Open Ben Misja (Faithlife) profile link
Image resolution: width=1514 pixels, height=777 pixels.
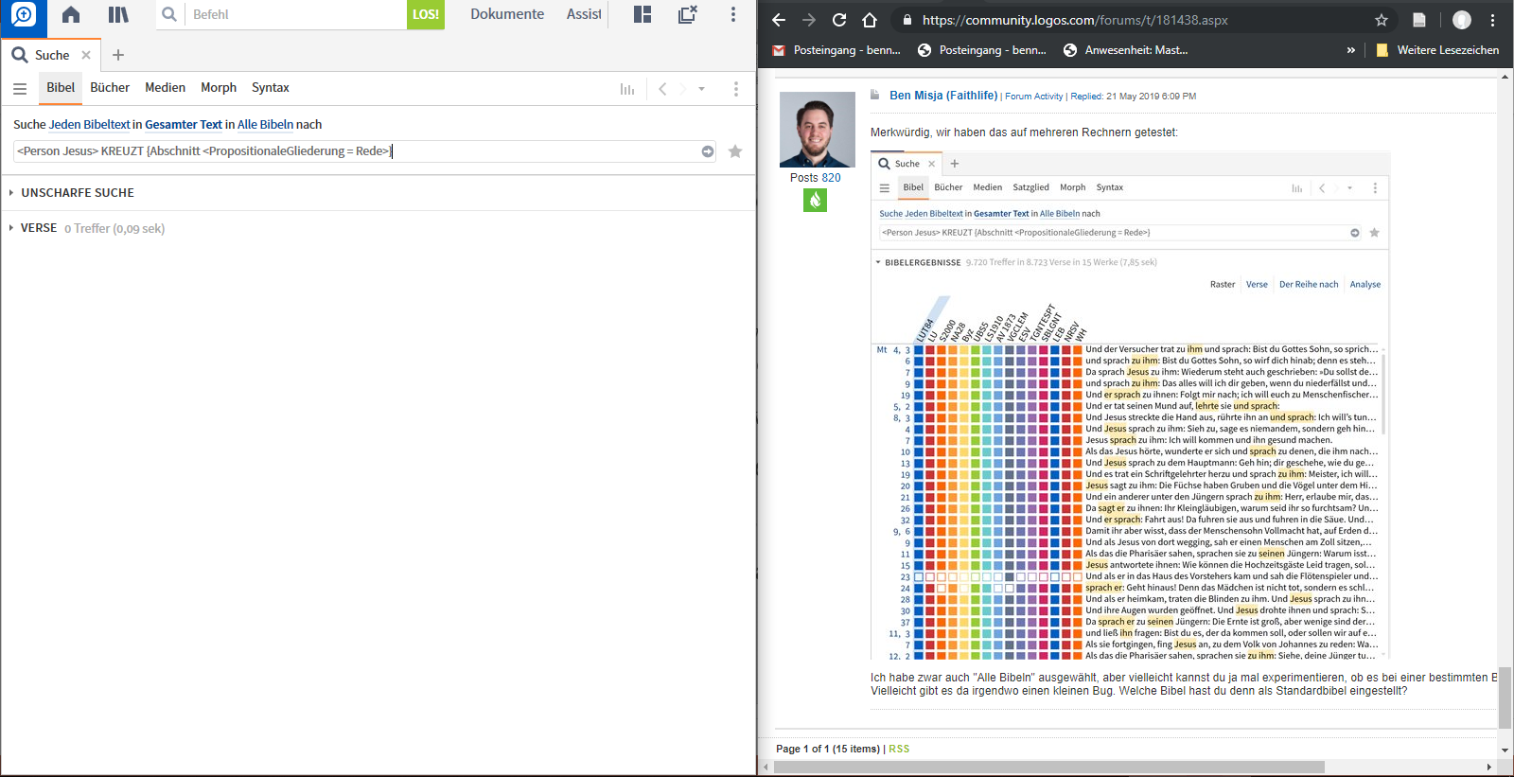click(x=943, y=96)
